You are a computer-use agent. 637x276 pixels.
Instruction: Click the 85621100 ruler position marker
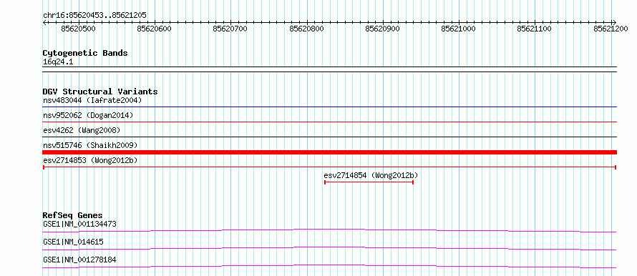[534, 29]
